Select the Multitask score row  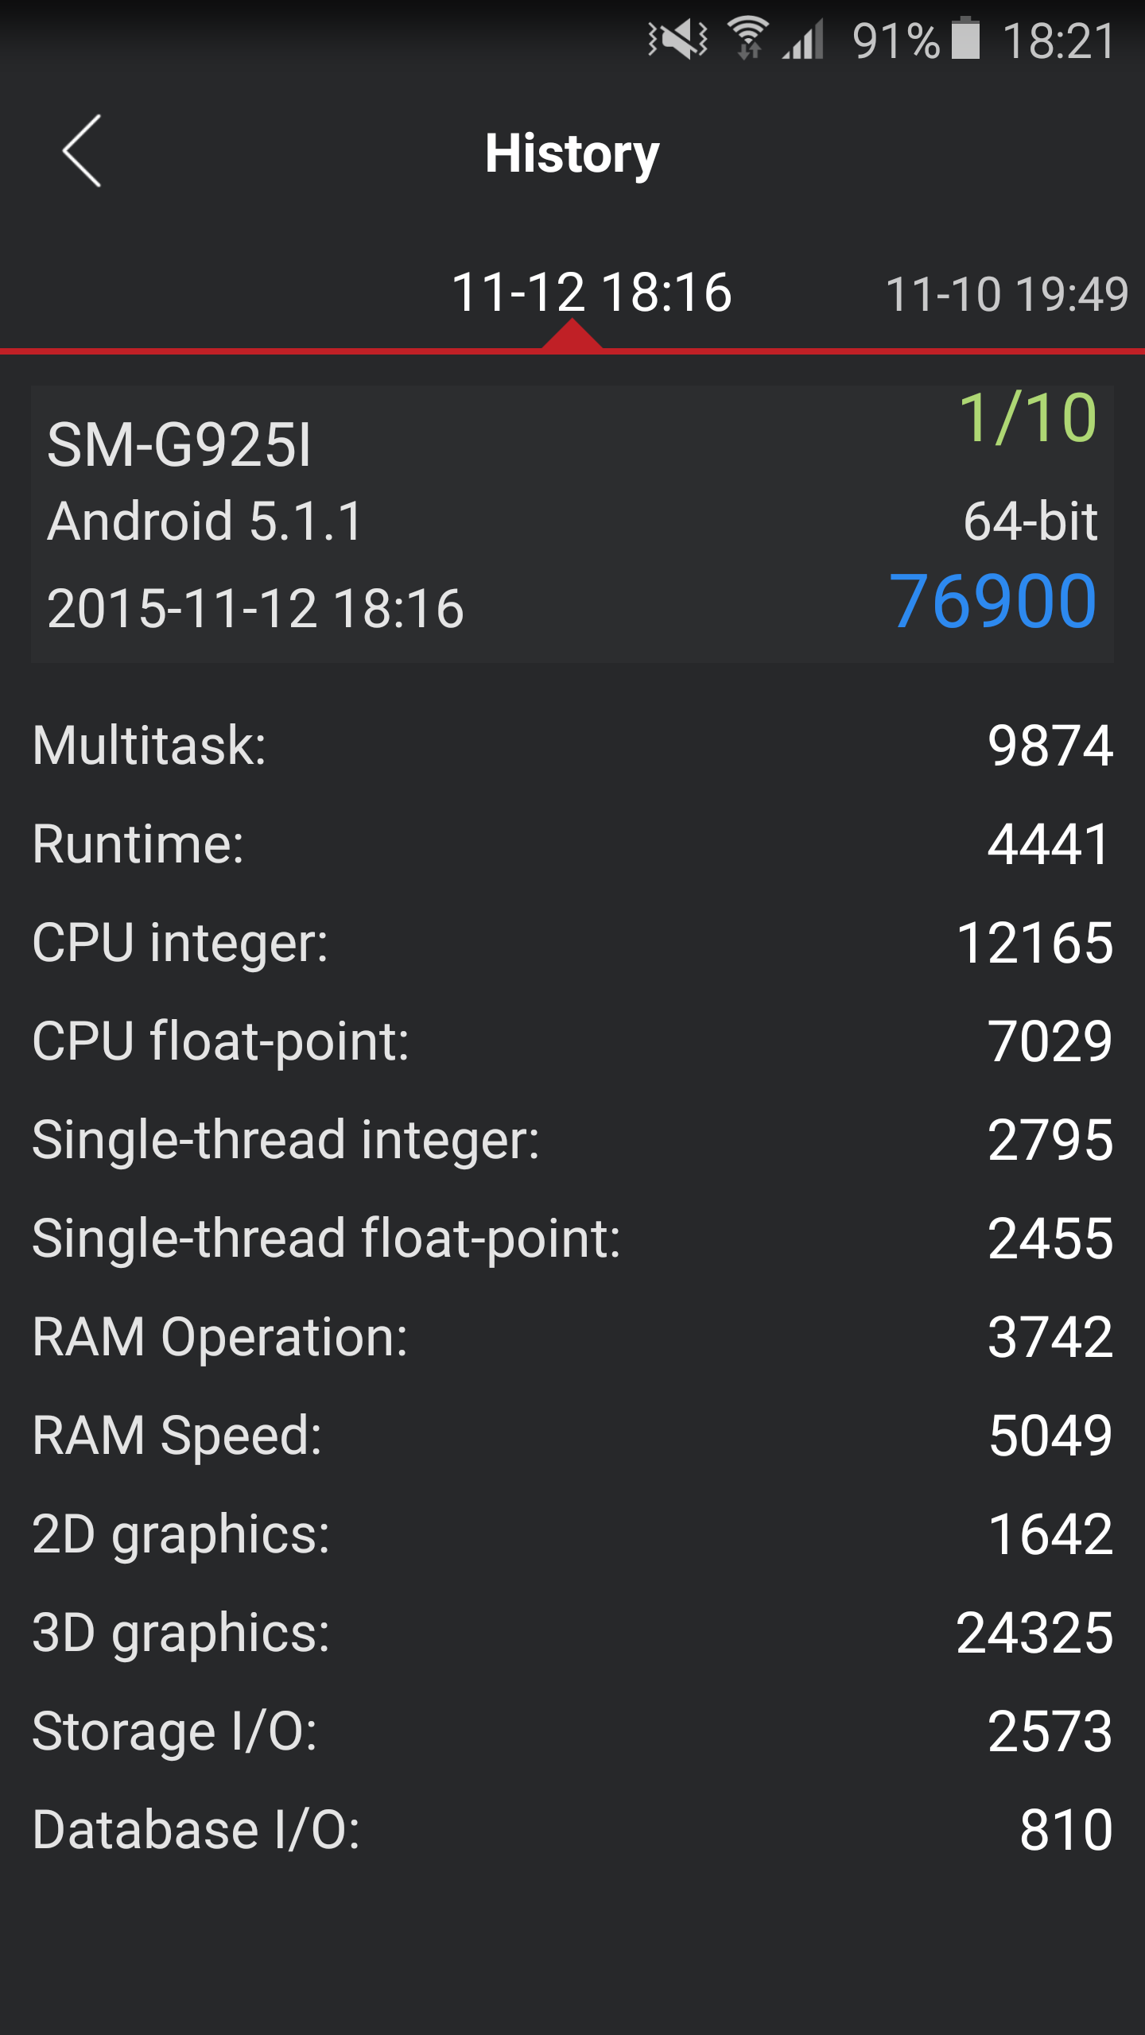(x=572, y=746)
